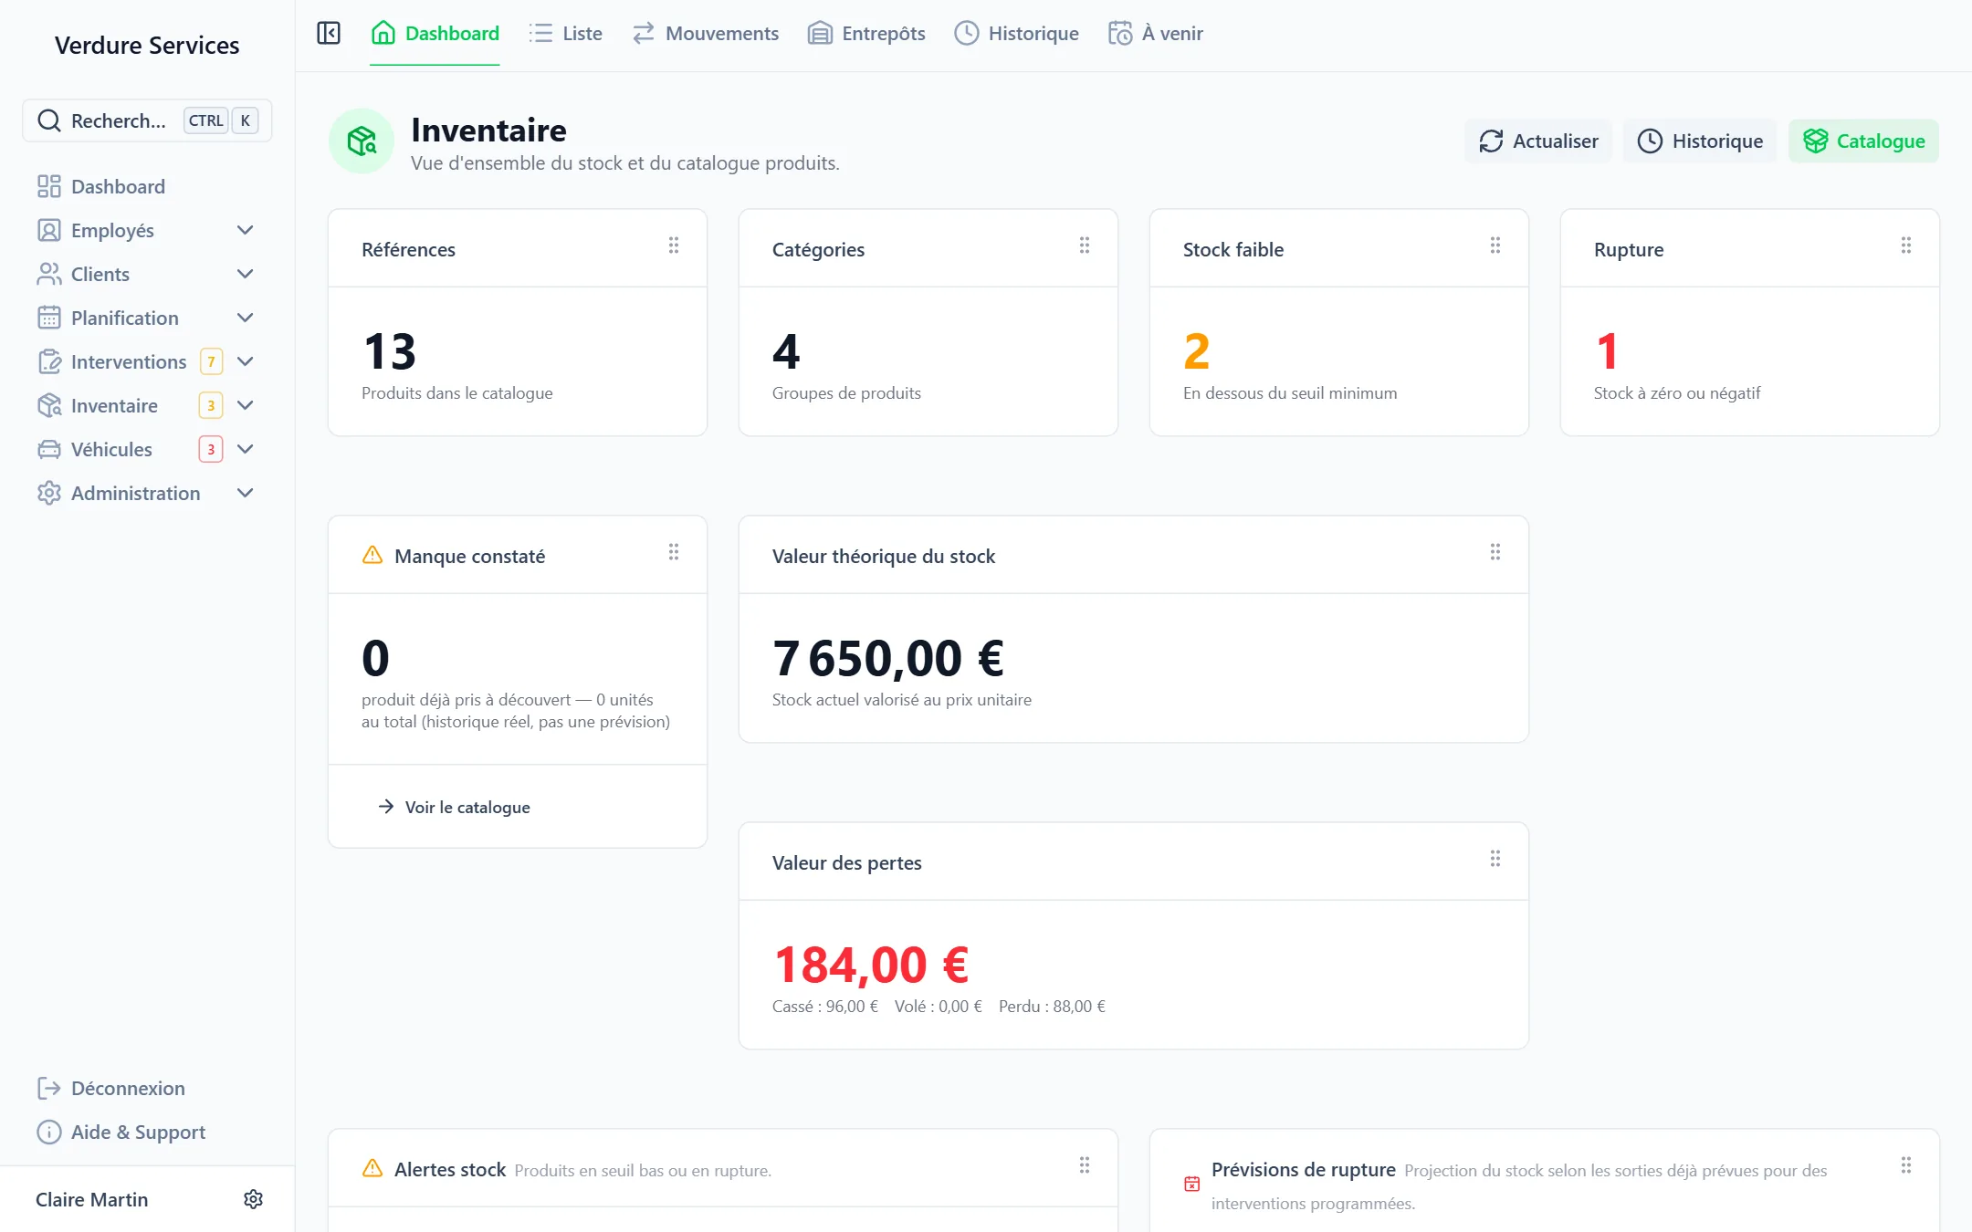The height and width of the screenshot is (1232, 1972).
Task: Open the Historique tab in top navigation
Action: pos(1016,34)
